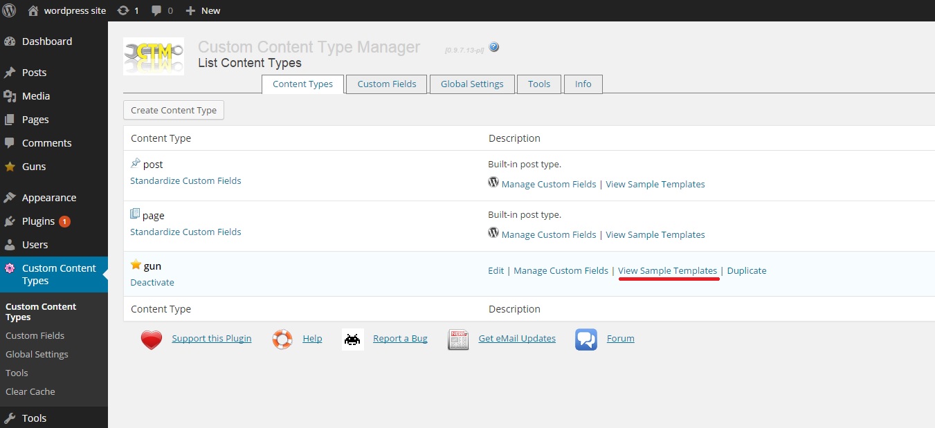
Task: Open Tools in the sidebar submenu
Action: click(17, 373)
